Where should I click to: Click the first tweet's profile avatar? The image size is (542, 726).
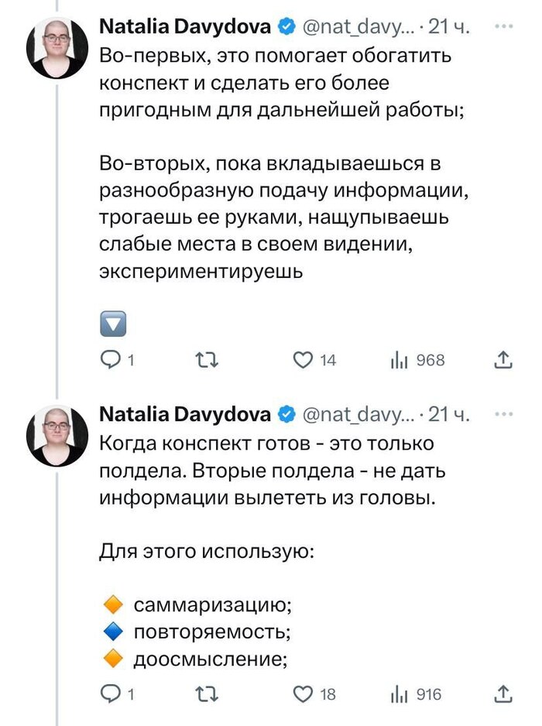pyautogui.click(x=57, y=46)
